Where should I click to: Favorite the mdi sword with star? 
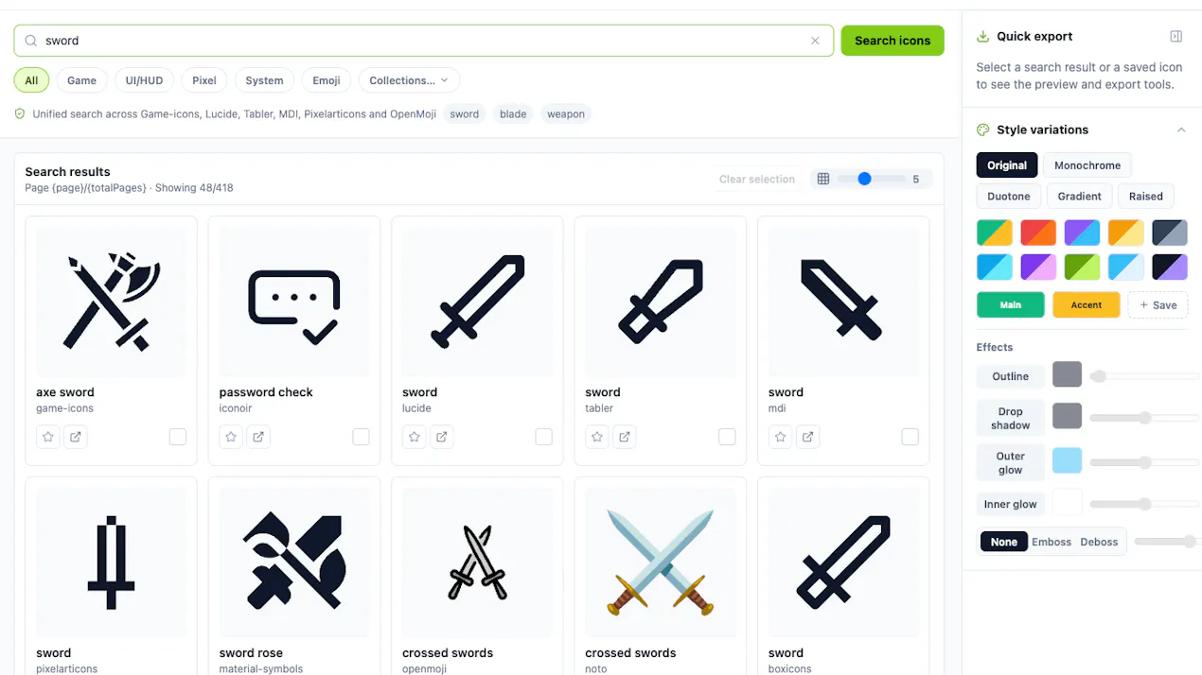click(781, 437)
